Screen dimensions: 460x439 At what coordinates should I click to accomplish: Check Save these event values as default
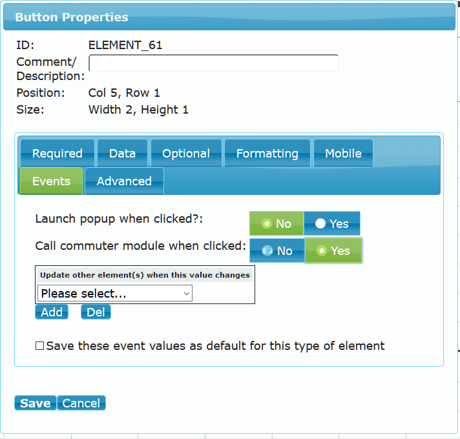point(39,345)
